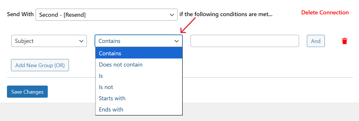Click the 'if the following conditions are met' text

226,14
